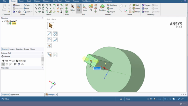Toggle the Design1 visibility checkbox

point(5,21)
